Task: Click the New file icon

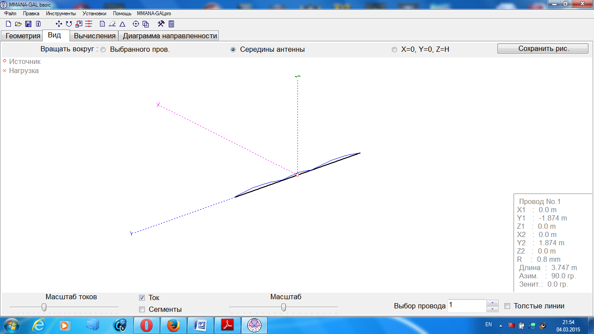Action: pyautogui.click(x=8, y=24)
